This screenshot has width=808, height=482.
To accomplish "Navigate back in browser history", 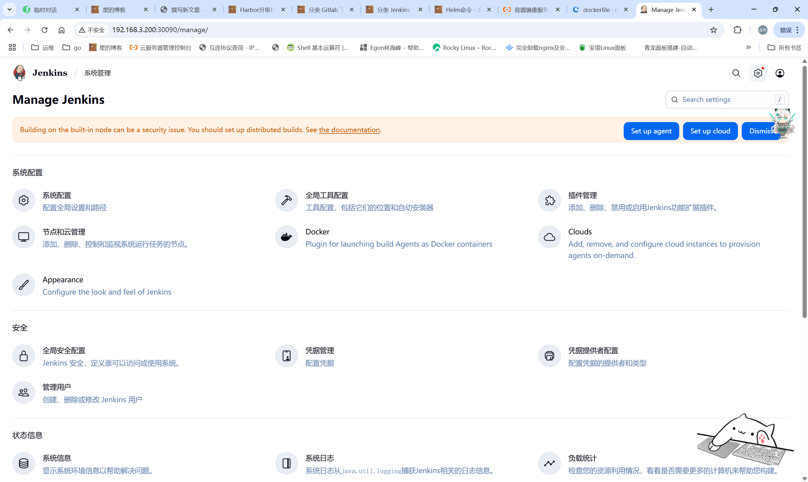I will tap(10, 30).
